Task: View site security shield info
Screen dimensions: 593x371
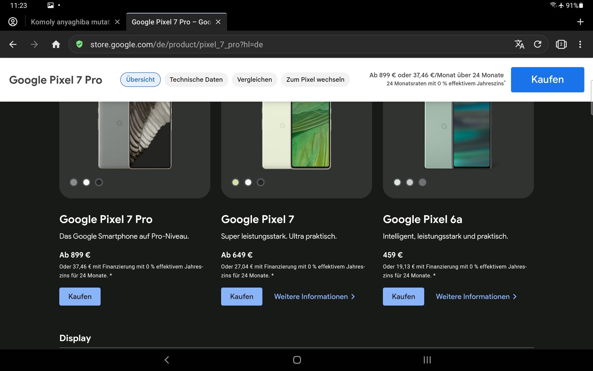Action: coord(79,44)
